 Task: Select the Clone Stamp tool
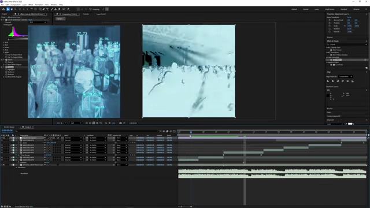coord(55,9)
